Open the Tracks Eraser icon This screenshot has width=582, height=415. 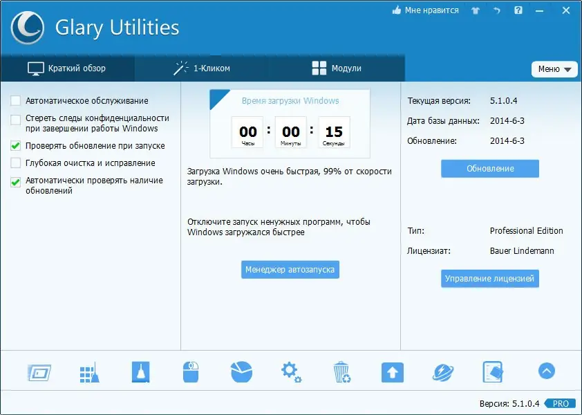click(141, 372)
